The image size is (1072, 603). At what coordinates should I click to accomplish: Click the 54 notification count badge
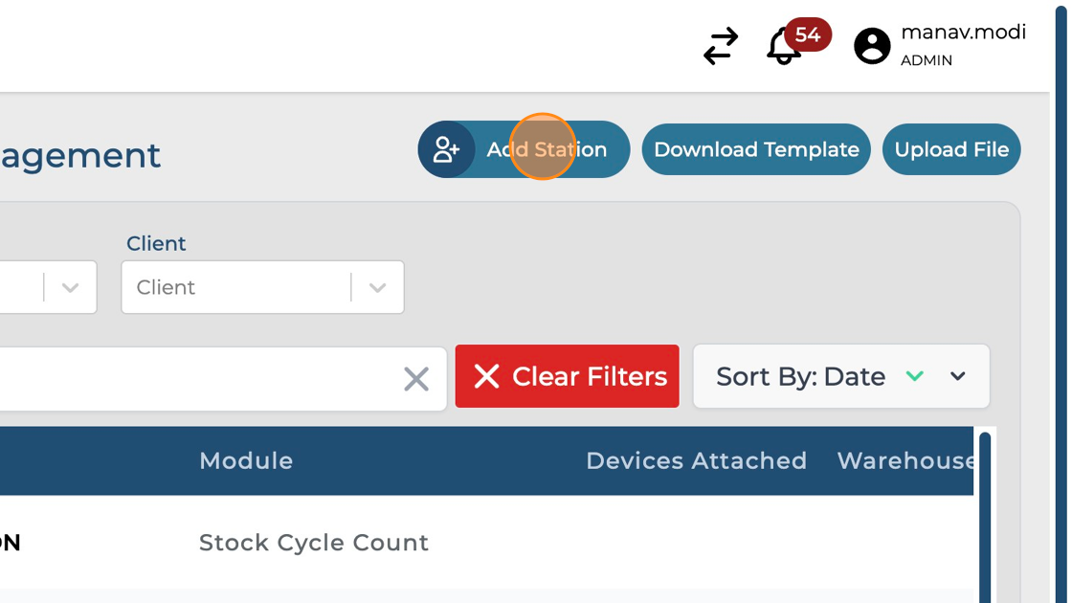point(808,35)
